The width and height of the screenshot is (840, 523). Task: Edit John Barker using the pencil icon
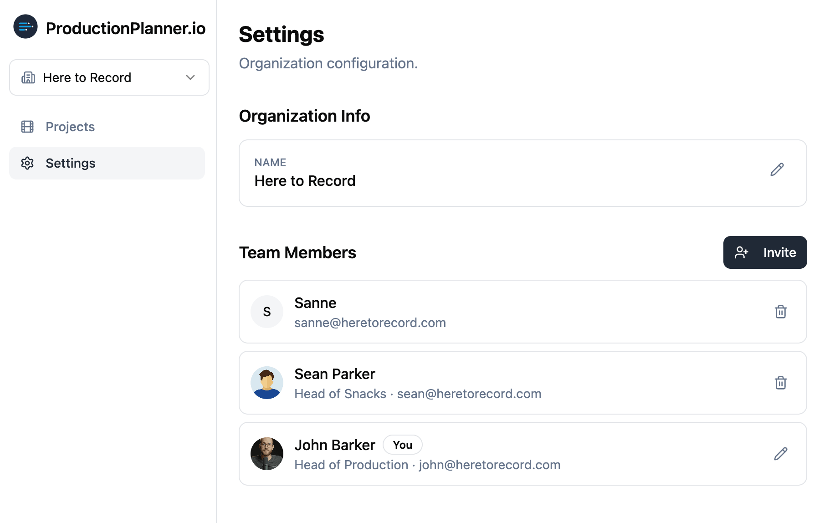tap(781, 454)
